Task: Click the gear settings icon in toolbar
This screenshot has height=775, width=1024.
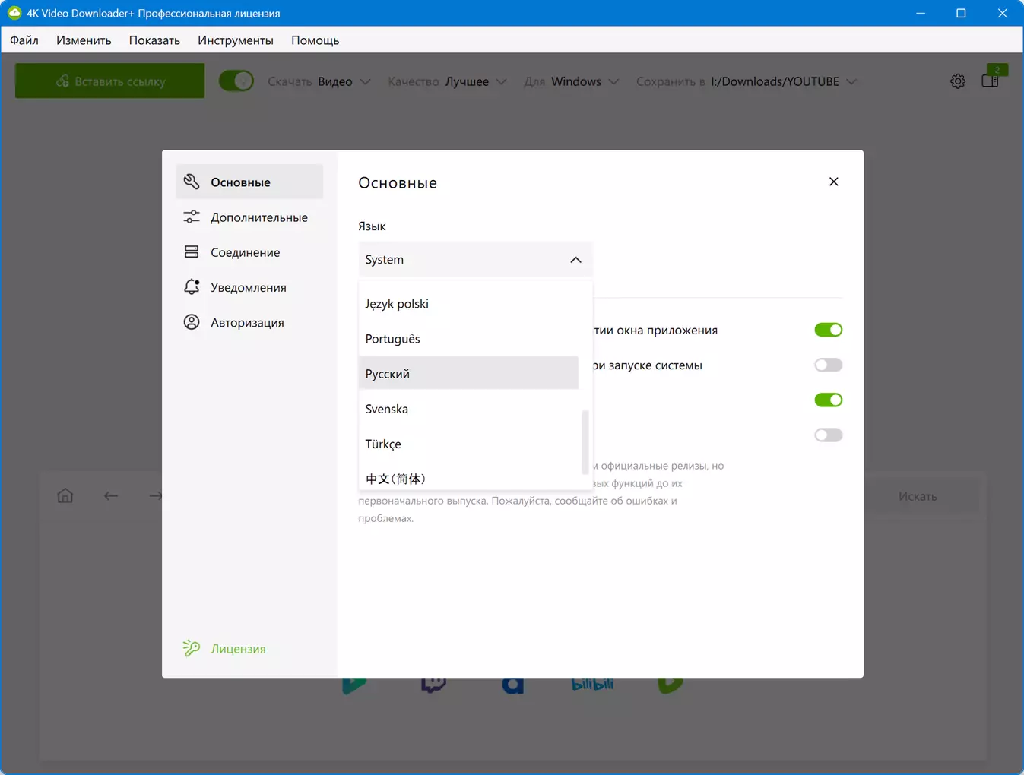Action: (x=958, y=81)
